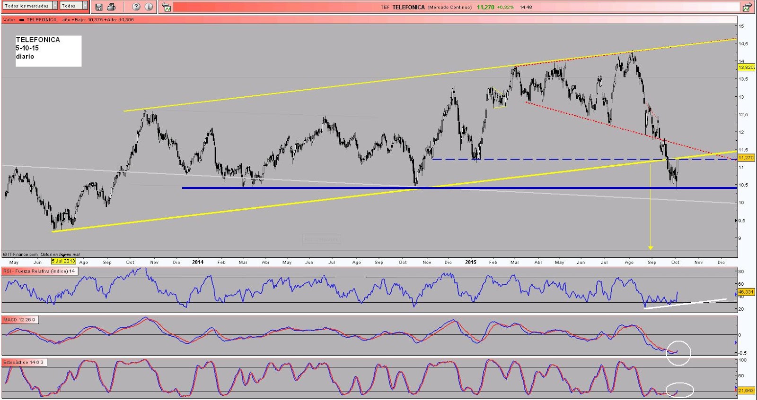Click the '2014' year label on time axis

coord(198,262)
